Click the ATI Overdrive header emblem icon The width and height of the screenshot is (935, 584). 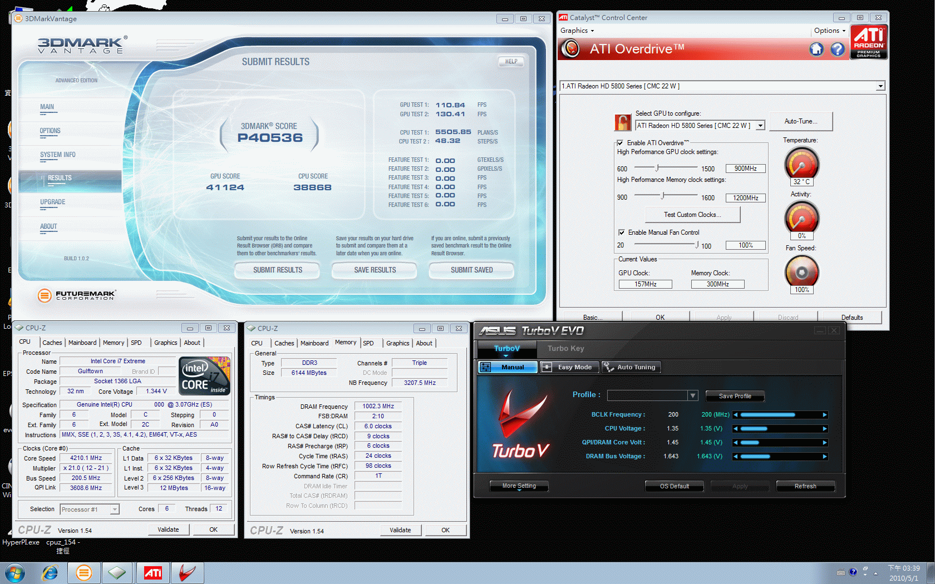click(x=570, y=49)
